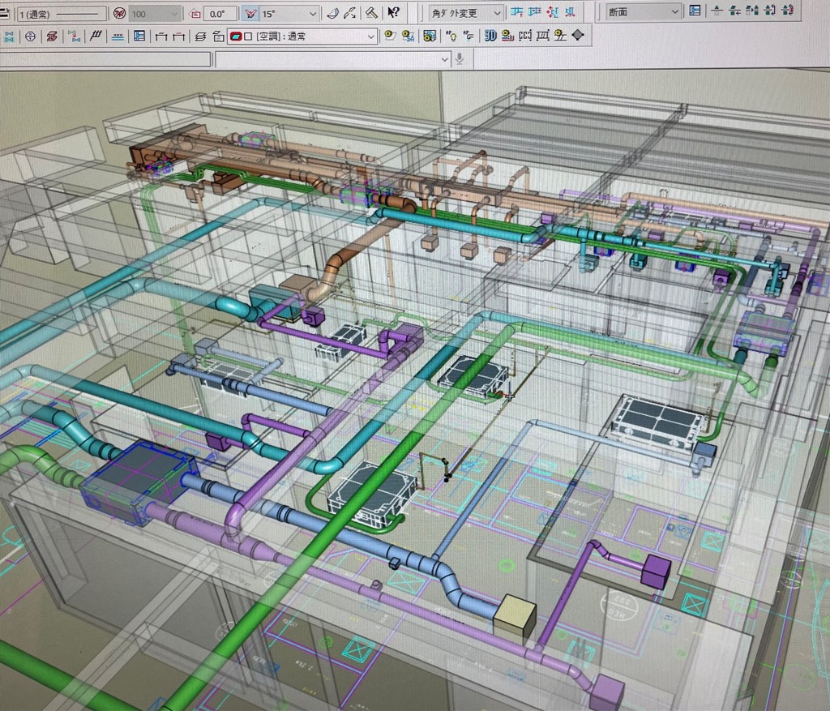
Task: Click the panel icon right of 断面 dropdown
Action: coord(695,11)
